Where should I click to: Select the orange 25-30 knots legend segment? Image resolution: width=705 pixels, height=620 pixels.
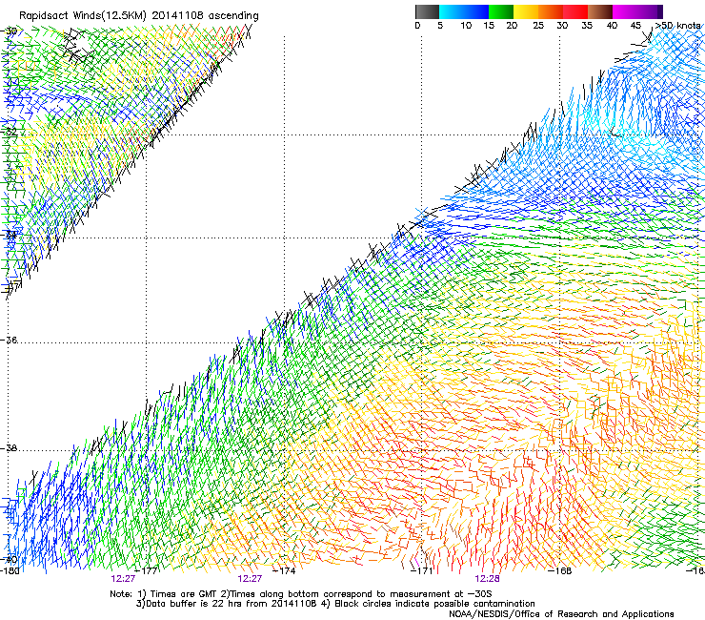[x=551, y=11]
